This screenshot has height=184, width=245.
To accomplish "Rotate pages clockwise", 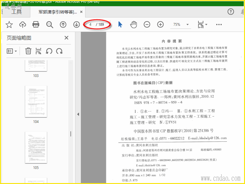I will click(59, 51).
